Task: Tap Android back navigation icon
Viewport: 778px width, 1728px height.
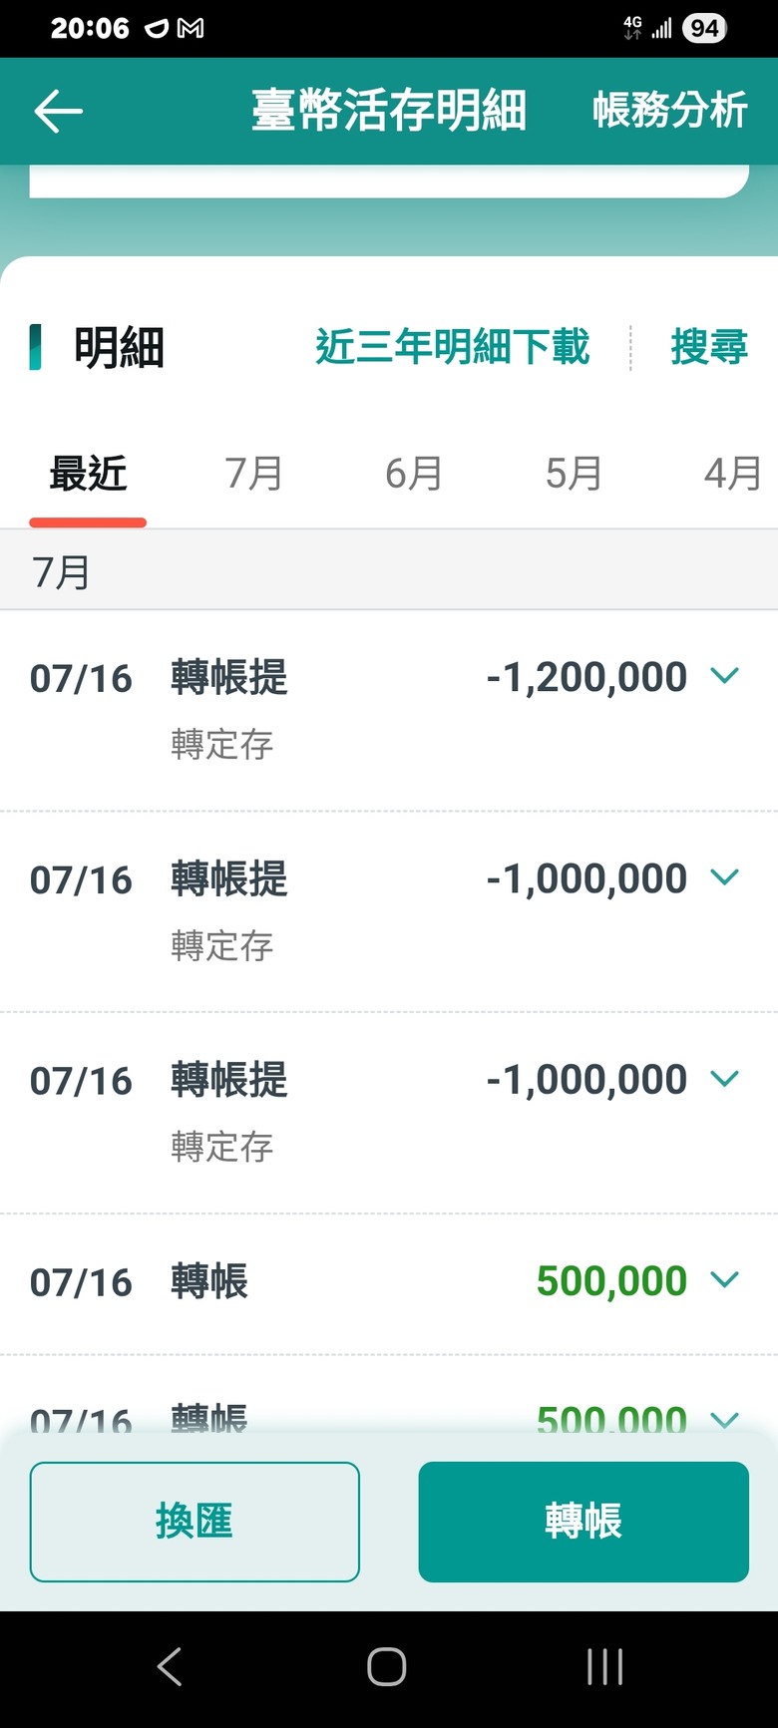Action: (171, 1666)
